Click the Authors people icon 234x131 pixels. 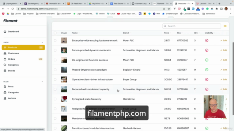(5, 98)
